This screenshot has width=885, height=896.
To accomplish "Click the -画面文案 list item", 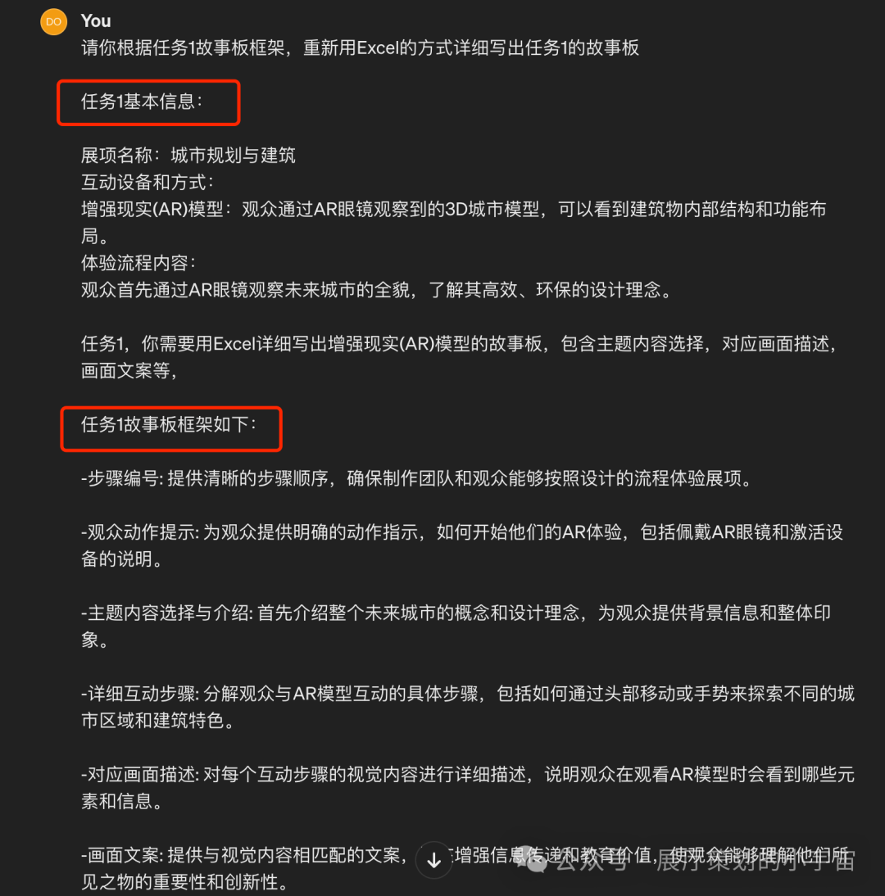I will (468, 869).
